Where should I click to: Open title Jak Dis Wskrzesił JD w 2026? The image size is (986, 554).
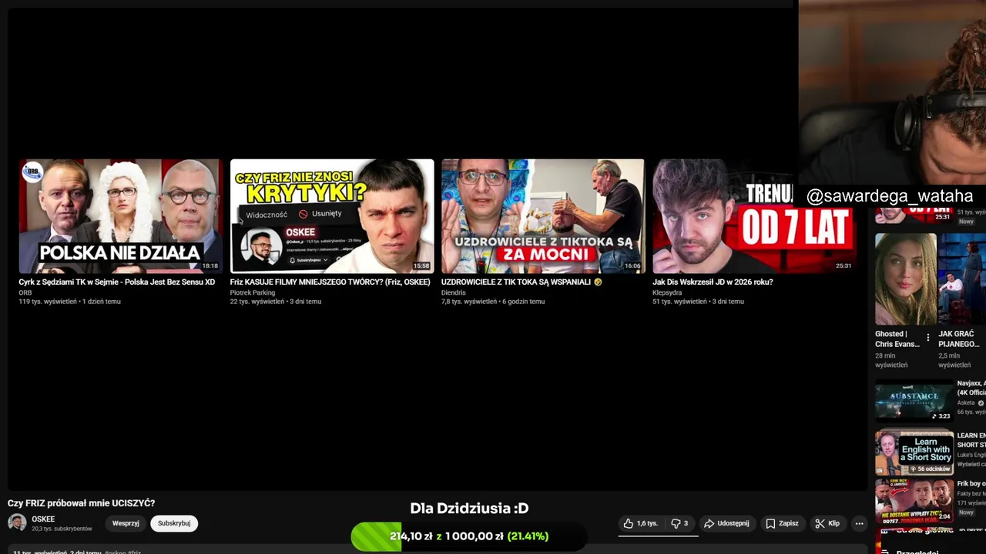[713, 282]
